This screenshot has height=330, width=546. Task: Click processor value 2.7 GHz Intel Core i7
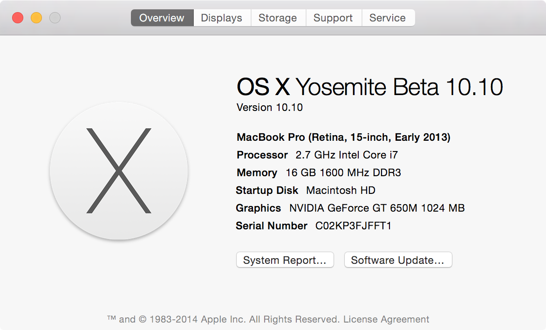[347, 155]
